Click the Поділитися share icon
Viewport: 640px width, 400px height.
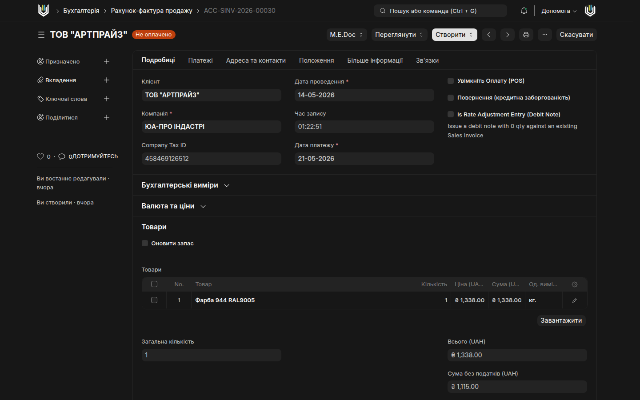coord(40,117)
